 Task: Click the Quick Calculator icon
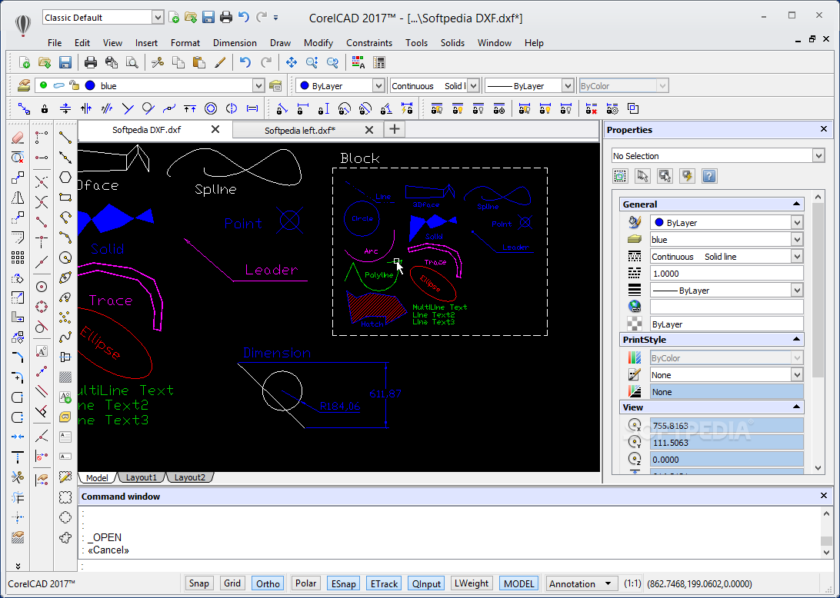379,62
